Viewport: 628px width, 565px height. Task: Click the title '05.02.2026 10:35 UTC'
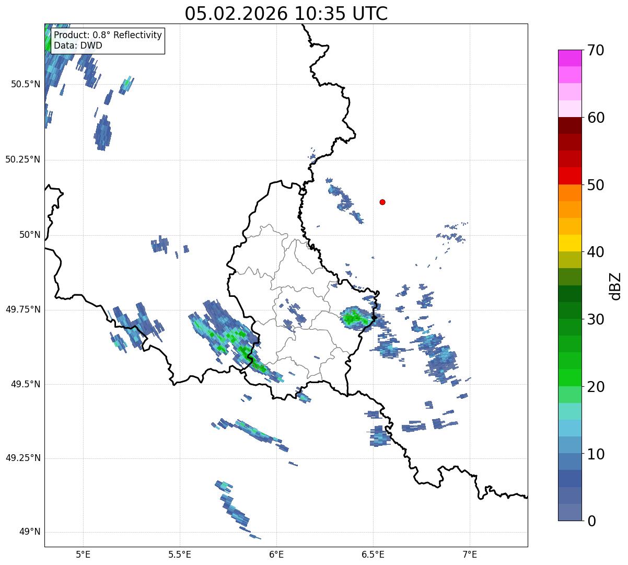286,14
